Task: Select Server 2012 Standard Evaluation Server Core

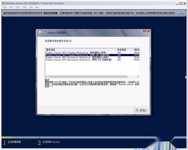Action: pyautogui.click(x=92, y=53)
